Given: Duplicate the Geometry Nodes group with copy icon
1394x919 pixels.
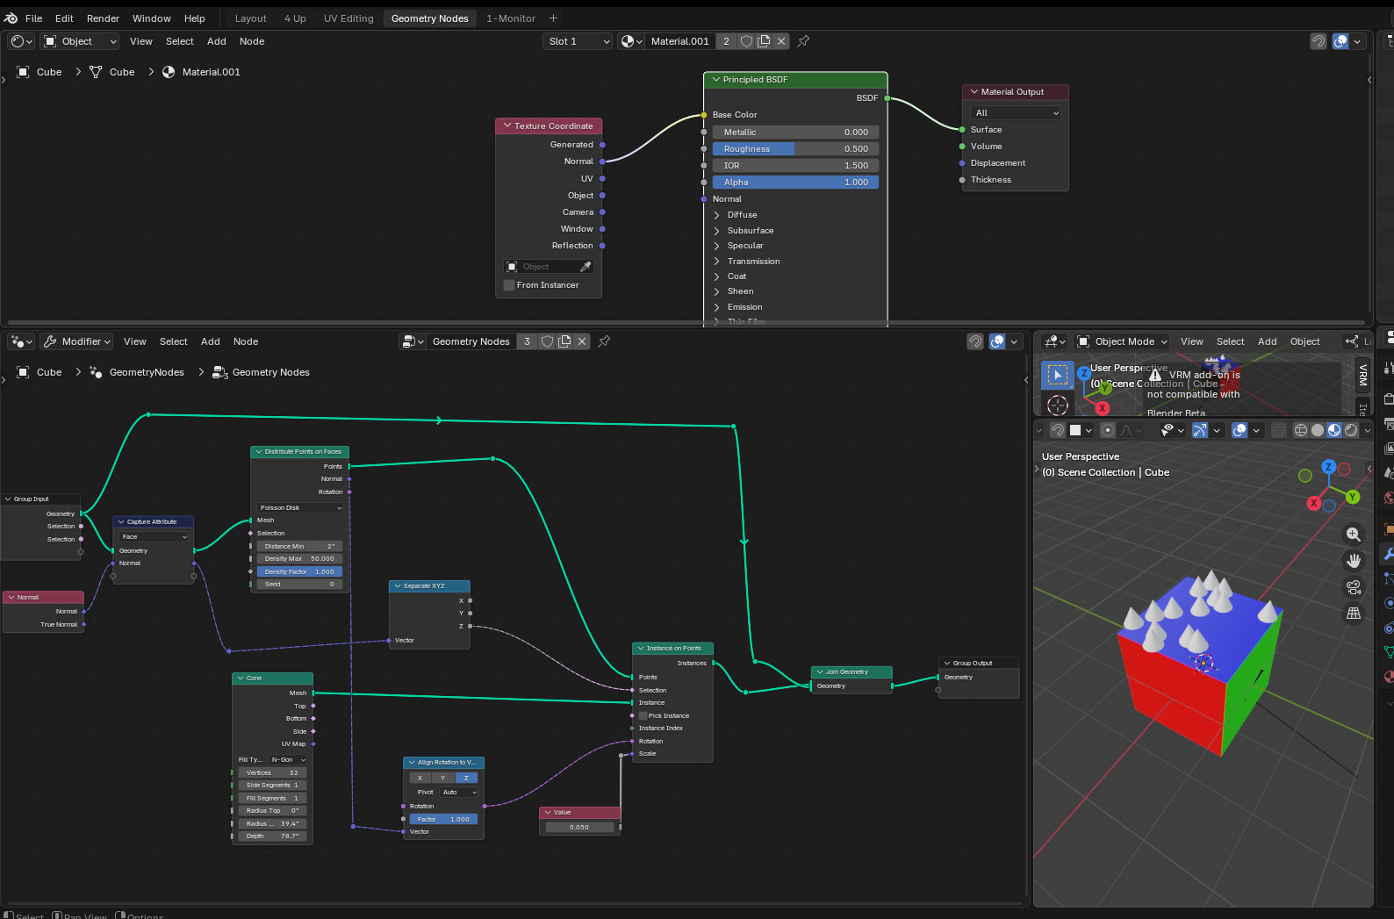Looking at the screenshot, I should (x=564, y=341).
